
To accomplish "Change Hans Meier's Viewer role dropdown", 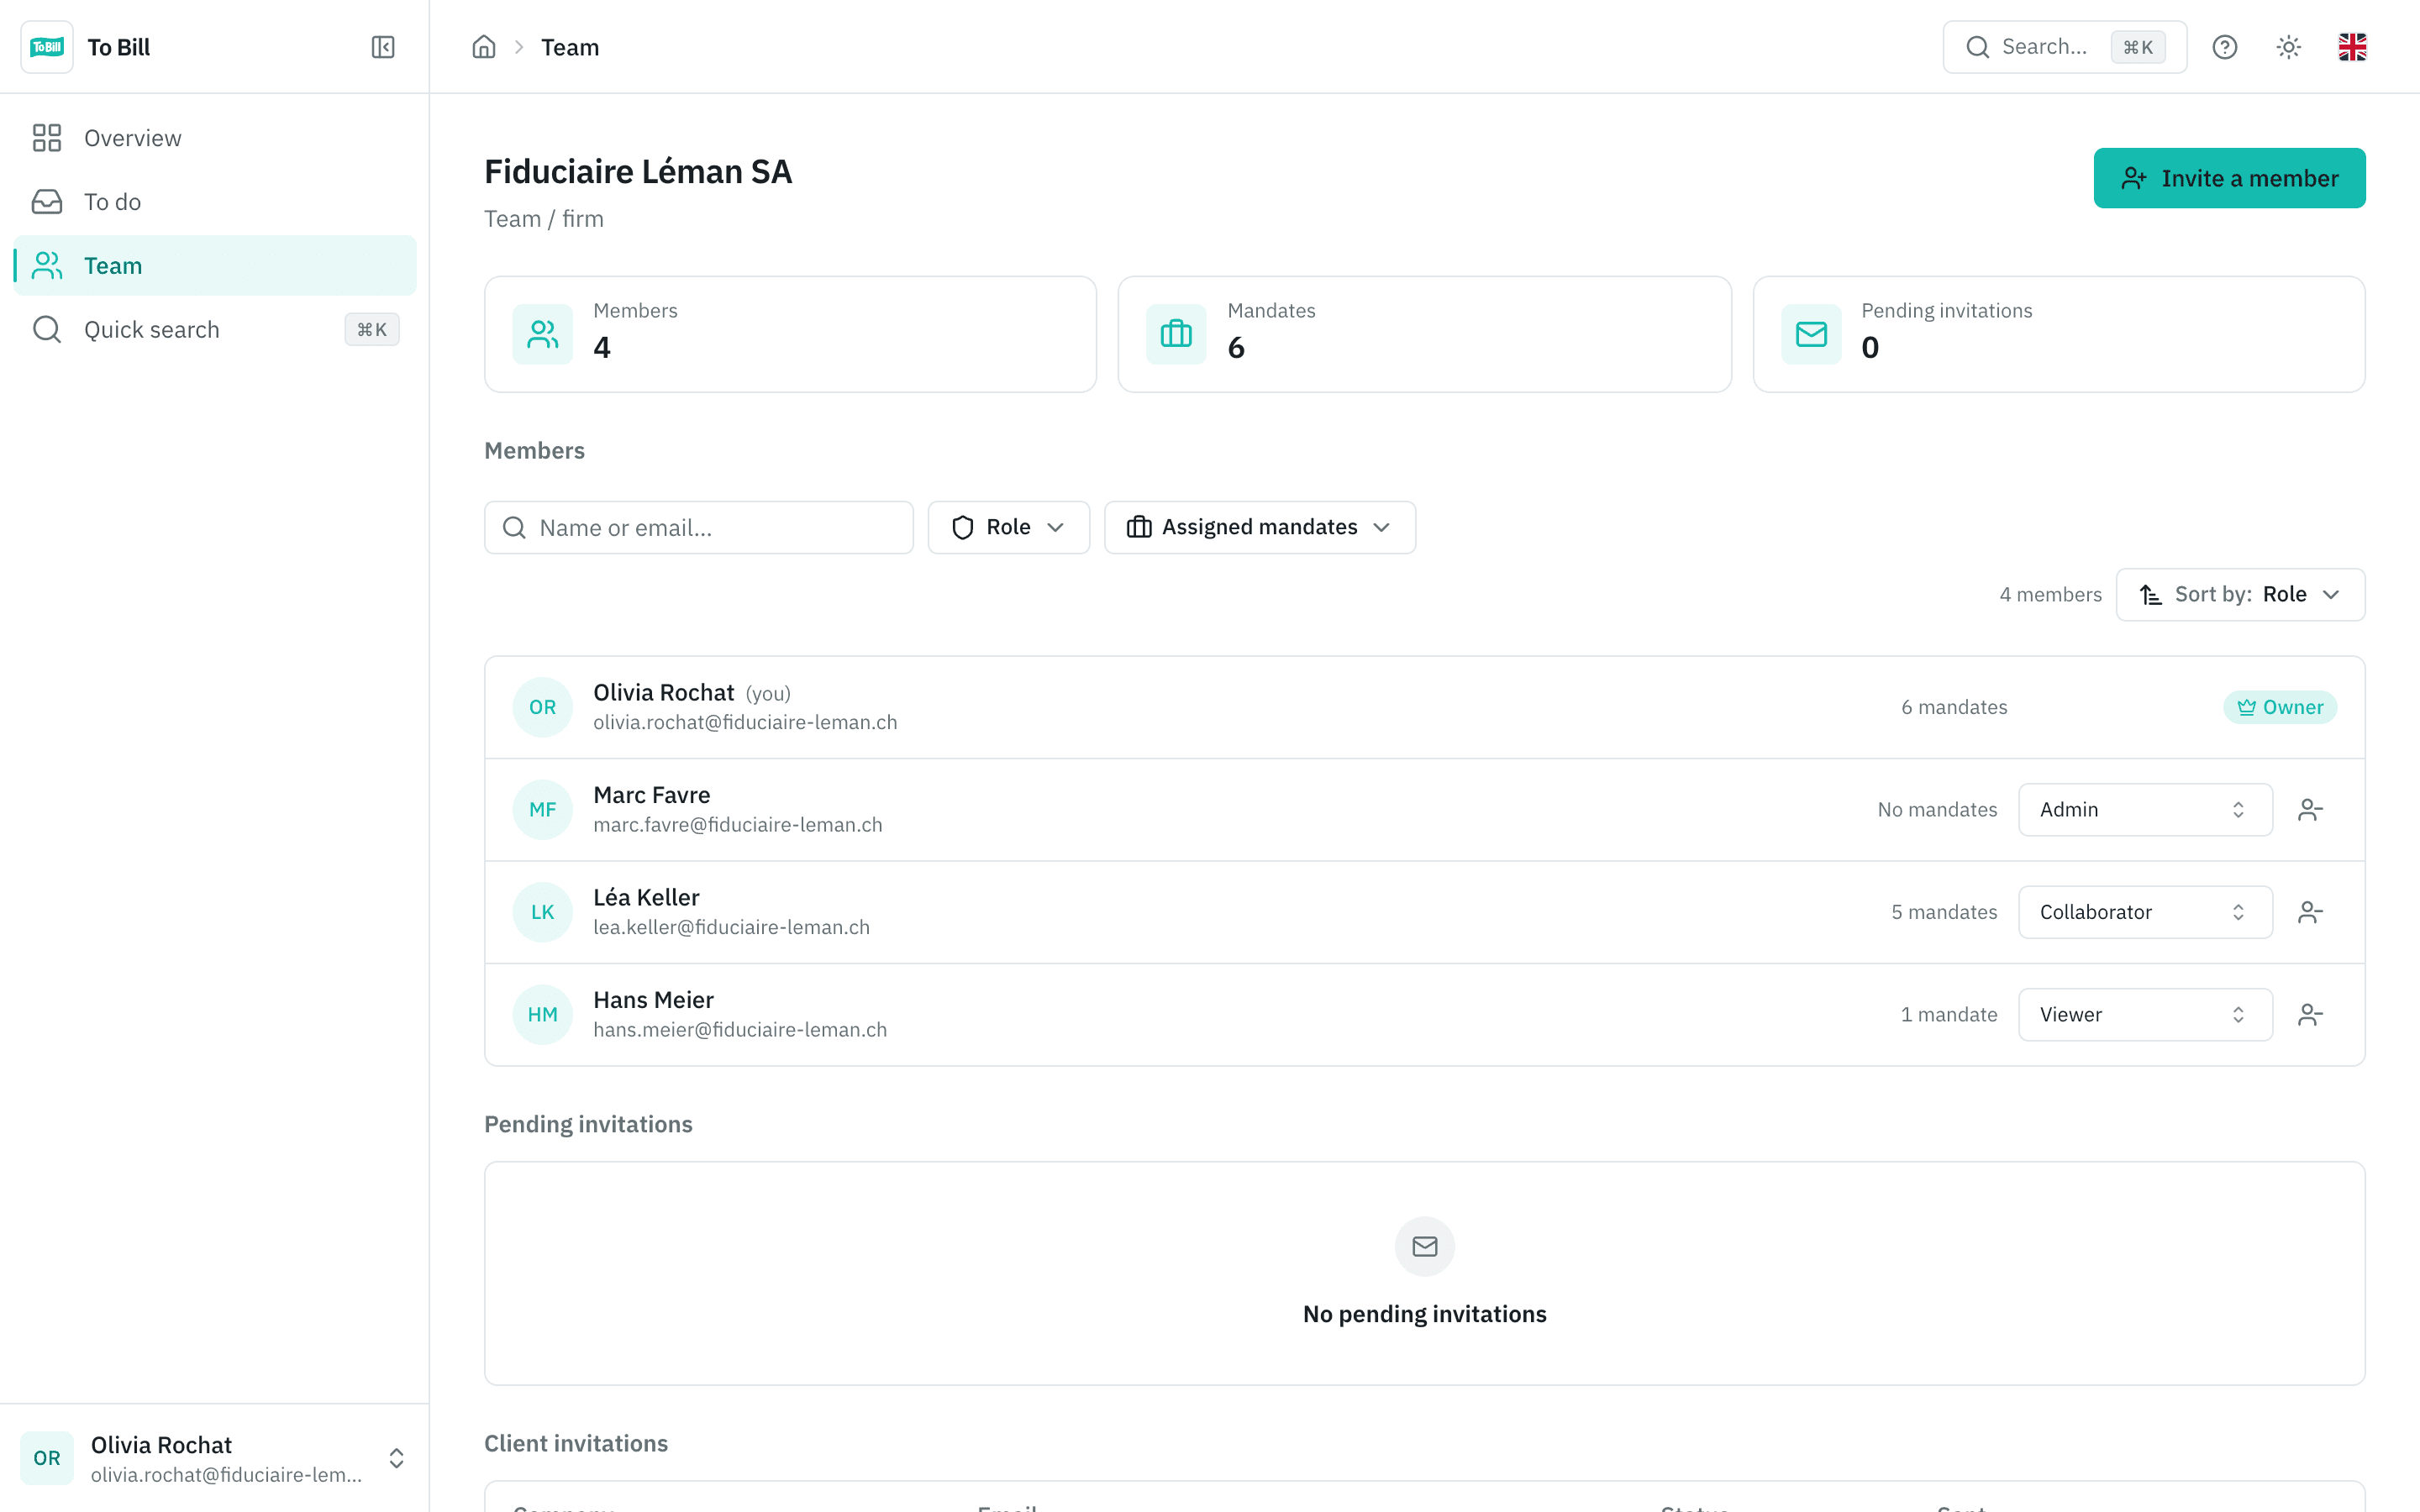I will point(2145,1015).
